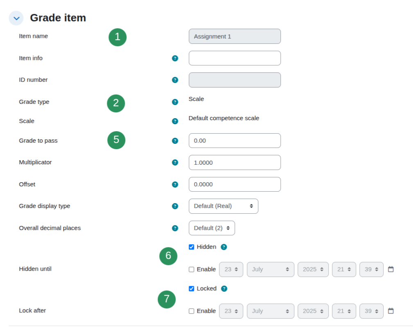Open Hidden until month dropdown showing July
The height and width of the screenshot is (329, 413).
(x=271, y=269)
